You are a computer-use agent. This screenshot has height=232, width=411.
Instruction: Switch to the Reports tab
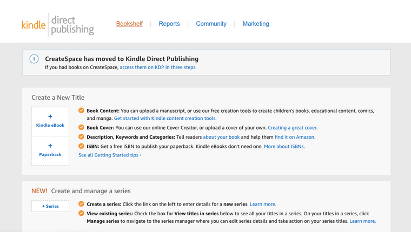(169, 24)
